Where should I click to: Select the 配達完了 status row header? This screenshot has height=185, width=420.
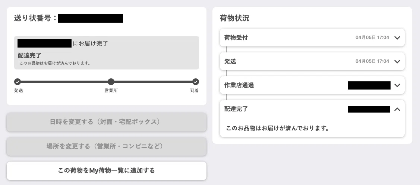point(312,109)
